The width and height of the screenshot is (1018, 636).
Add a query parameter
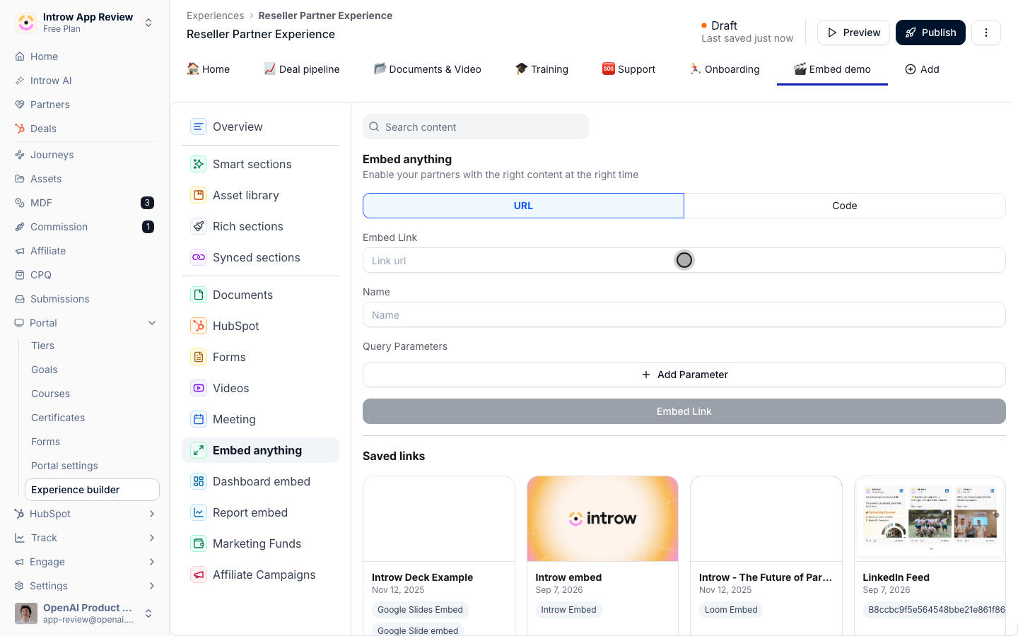(x=684, y=375)
